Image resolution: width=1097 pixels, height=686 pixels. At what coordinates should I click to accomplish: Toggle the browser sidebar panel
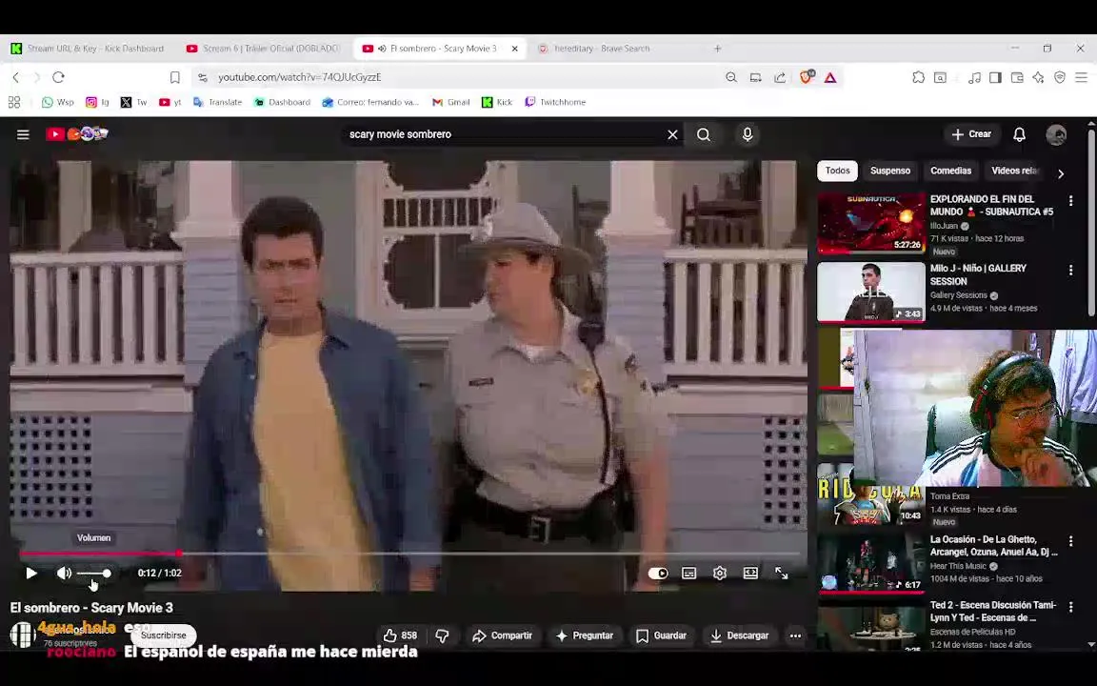coord(995,78)
